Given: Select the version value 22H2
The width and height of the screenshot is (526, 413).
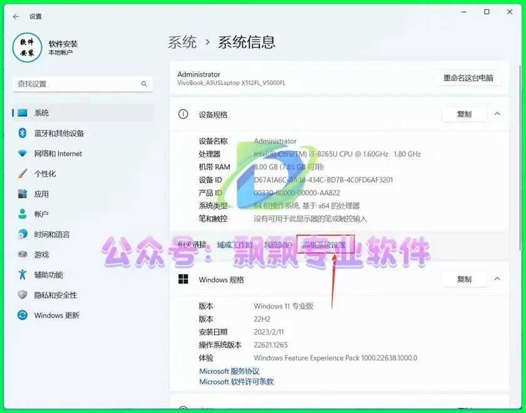Looking at the screenshot, I should coord(262,319).
